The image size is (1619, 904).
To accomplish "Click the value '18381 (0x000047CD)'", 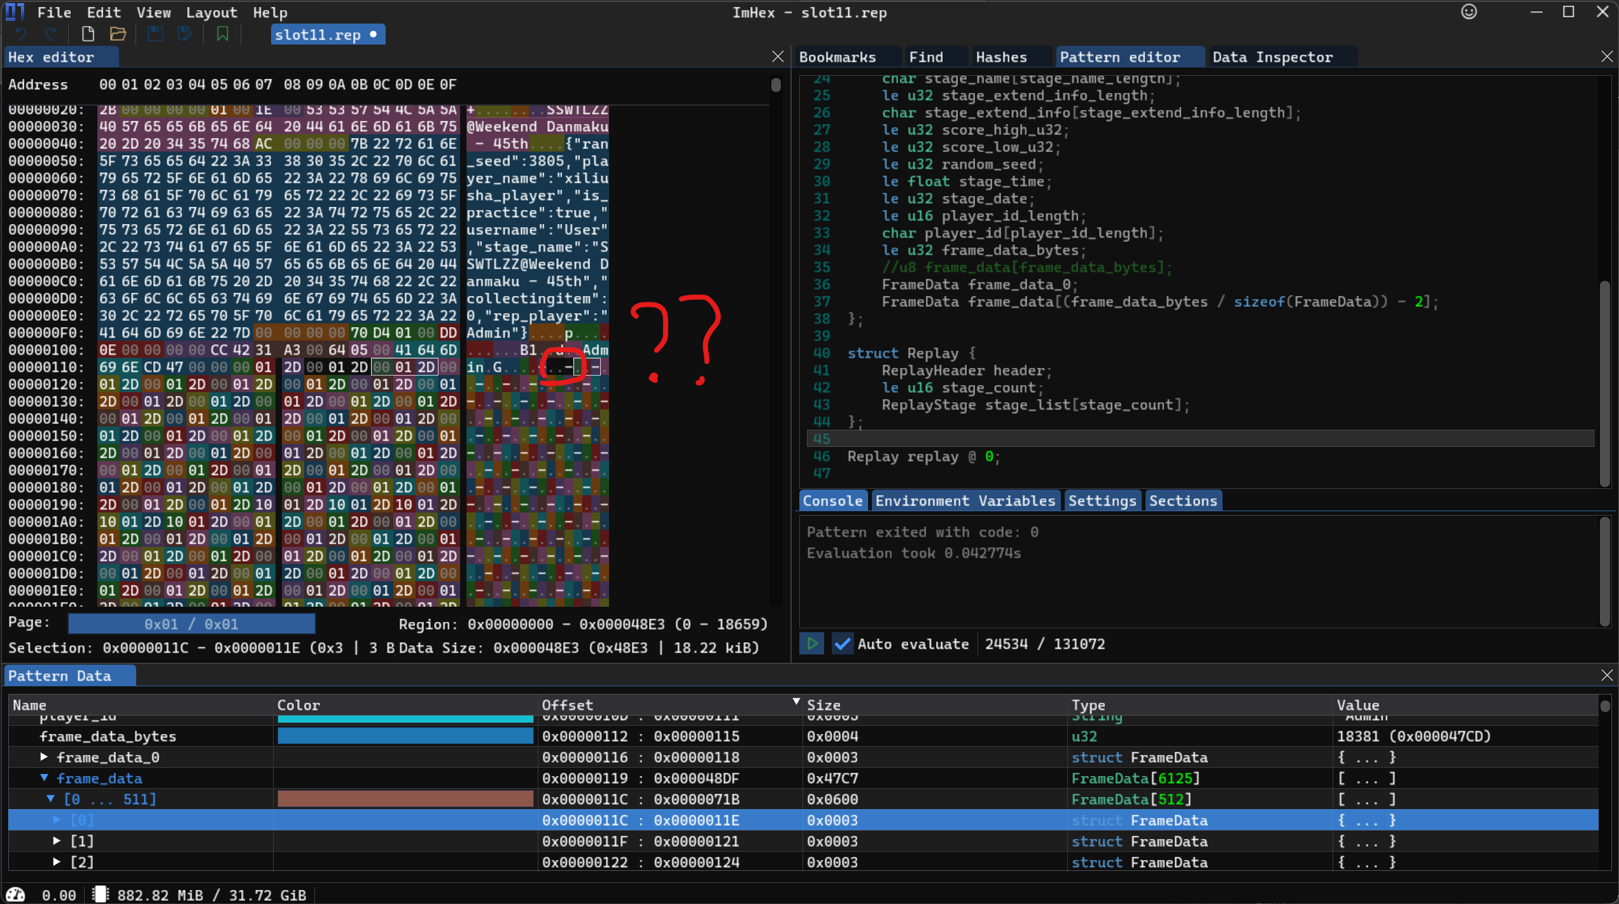I will [x=1413, y=736].
